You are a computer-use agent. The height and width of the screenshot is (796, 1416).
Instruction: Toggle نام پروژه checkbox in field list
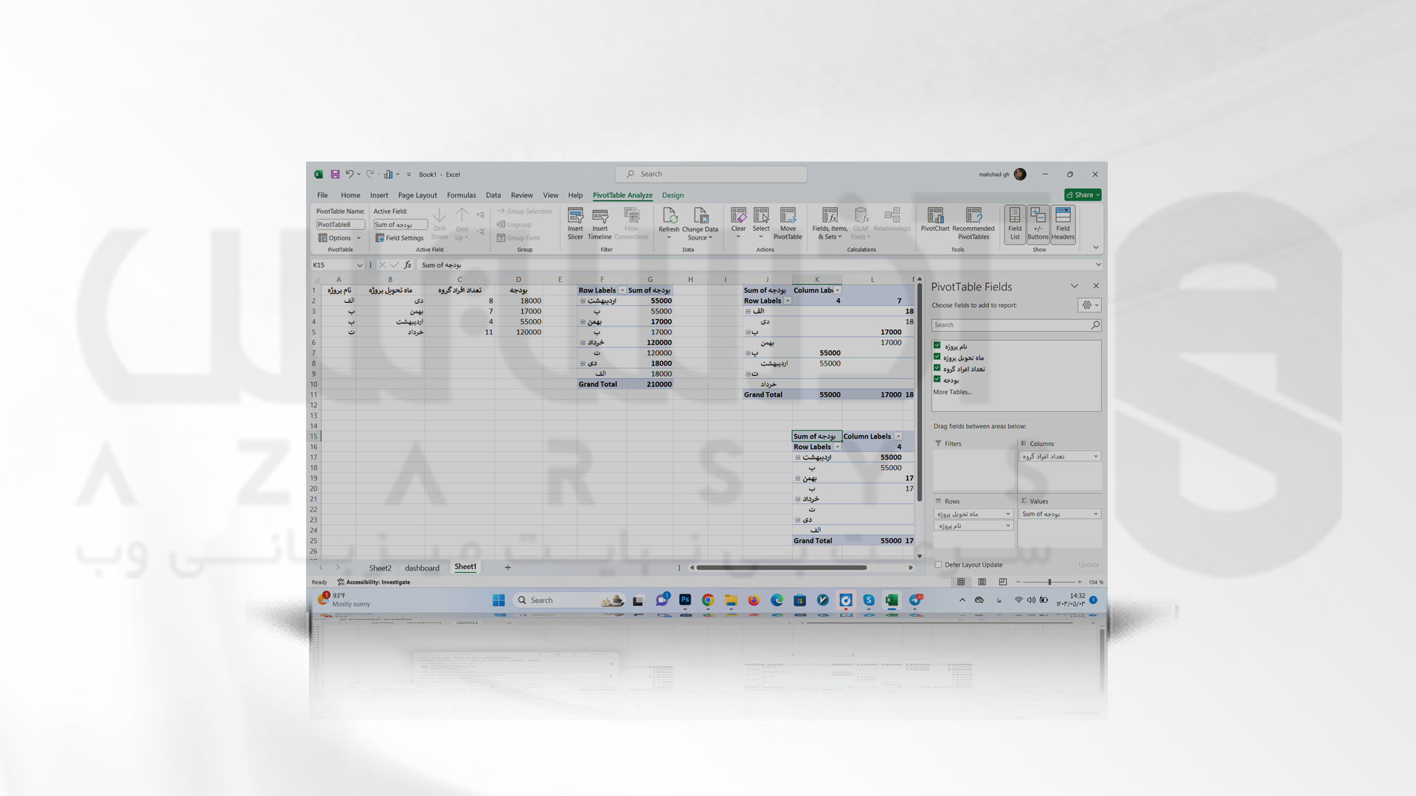pos(937,346)
